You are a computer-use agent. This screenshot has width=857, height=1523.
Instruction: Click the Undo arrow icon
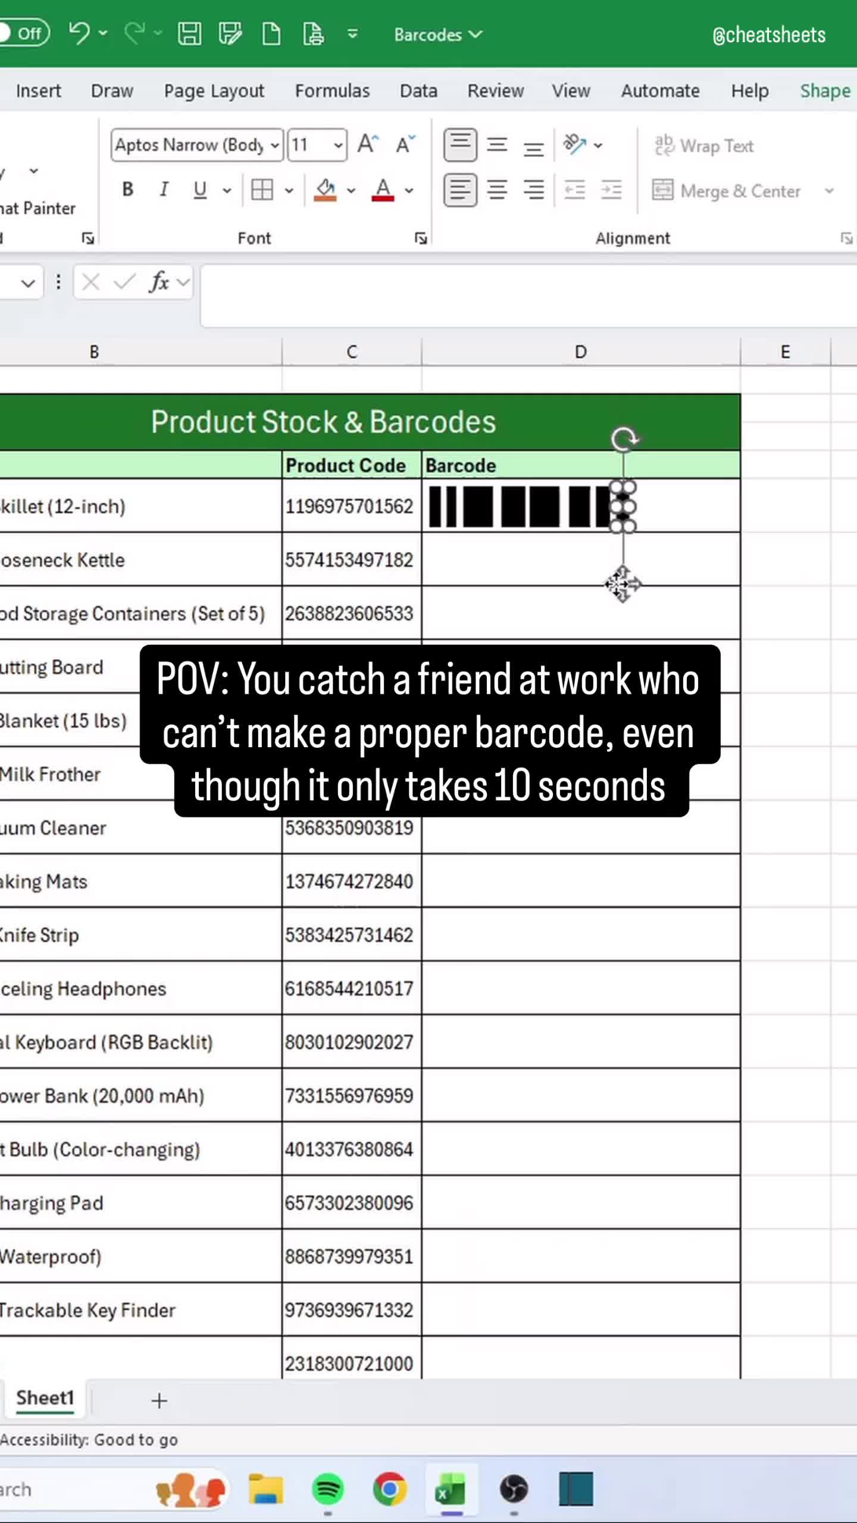[80, 33]
